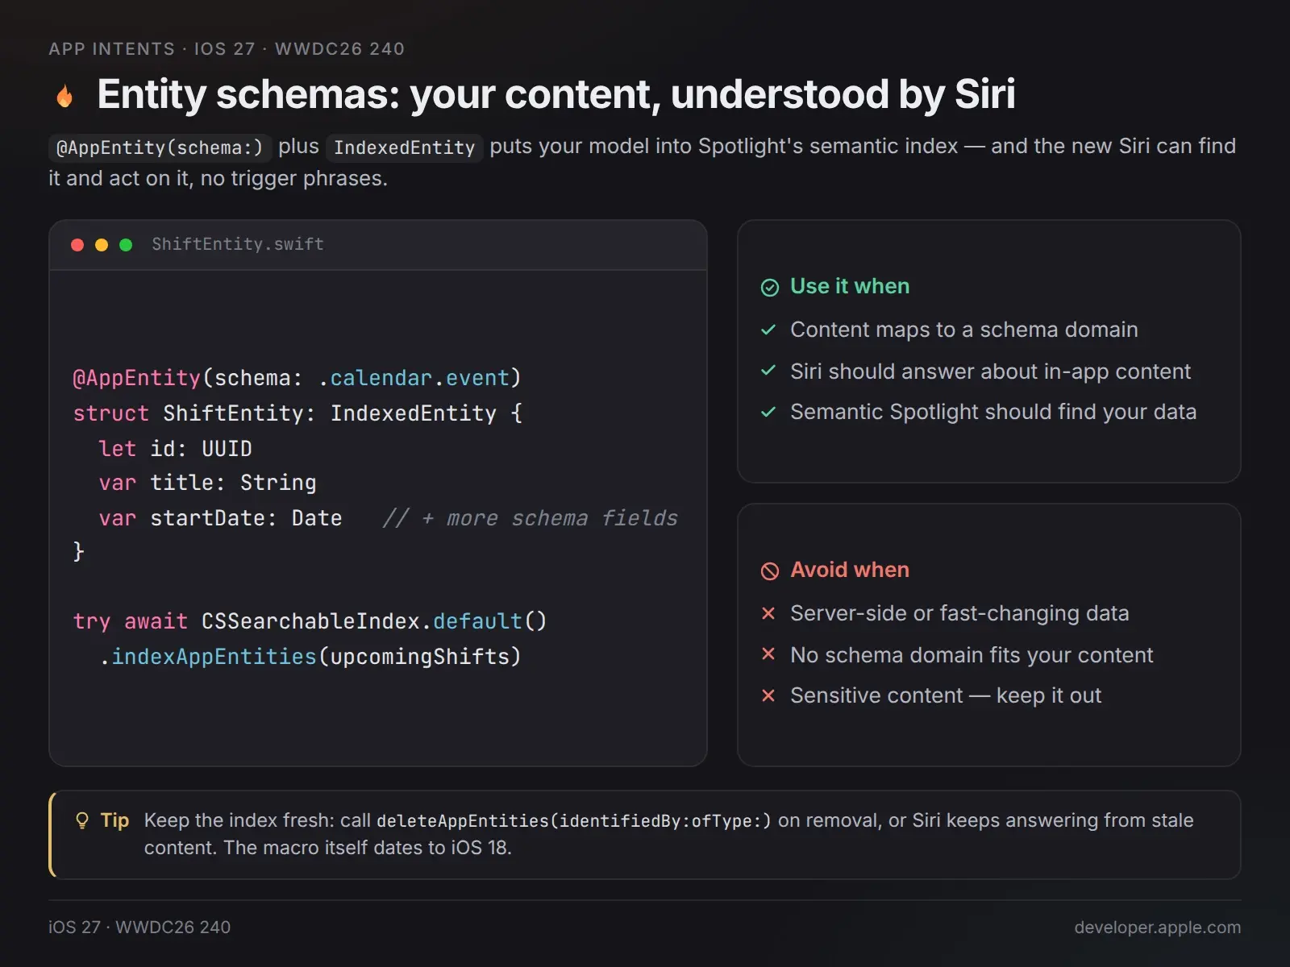
Task: Click 'Sensitive content — keep it out' text
Action: coord(946,695)
